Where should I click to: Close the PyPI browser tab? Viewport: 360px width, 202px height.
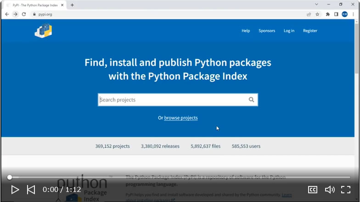coord(62,5)
